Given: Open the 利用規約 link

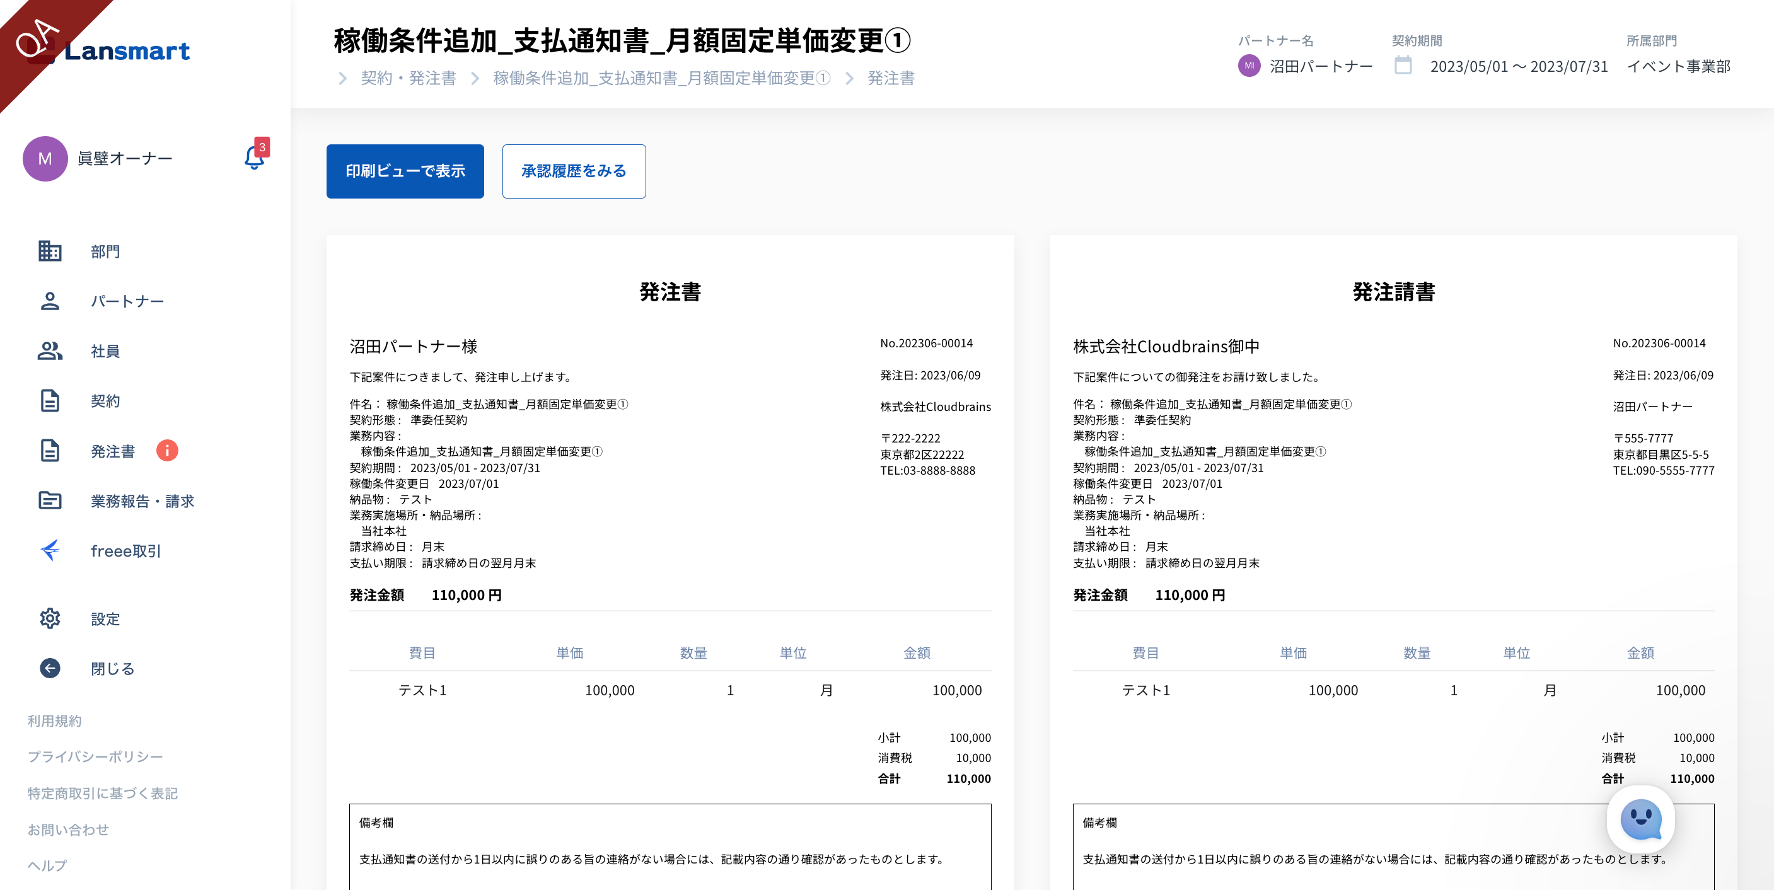Looking at the screenshot, I should coord(54,720).
